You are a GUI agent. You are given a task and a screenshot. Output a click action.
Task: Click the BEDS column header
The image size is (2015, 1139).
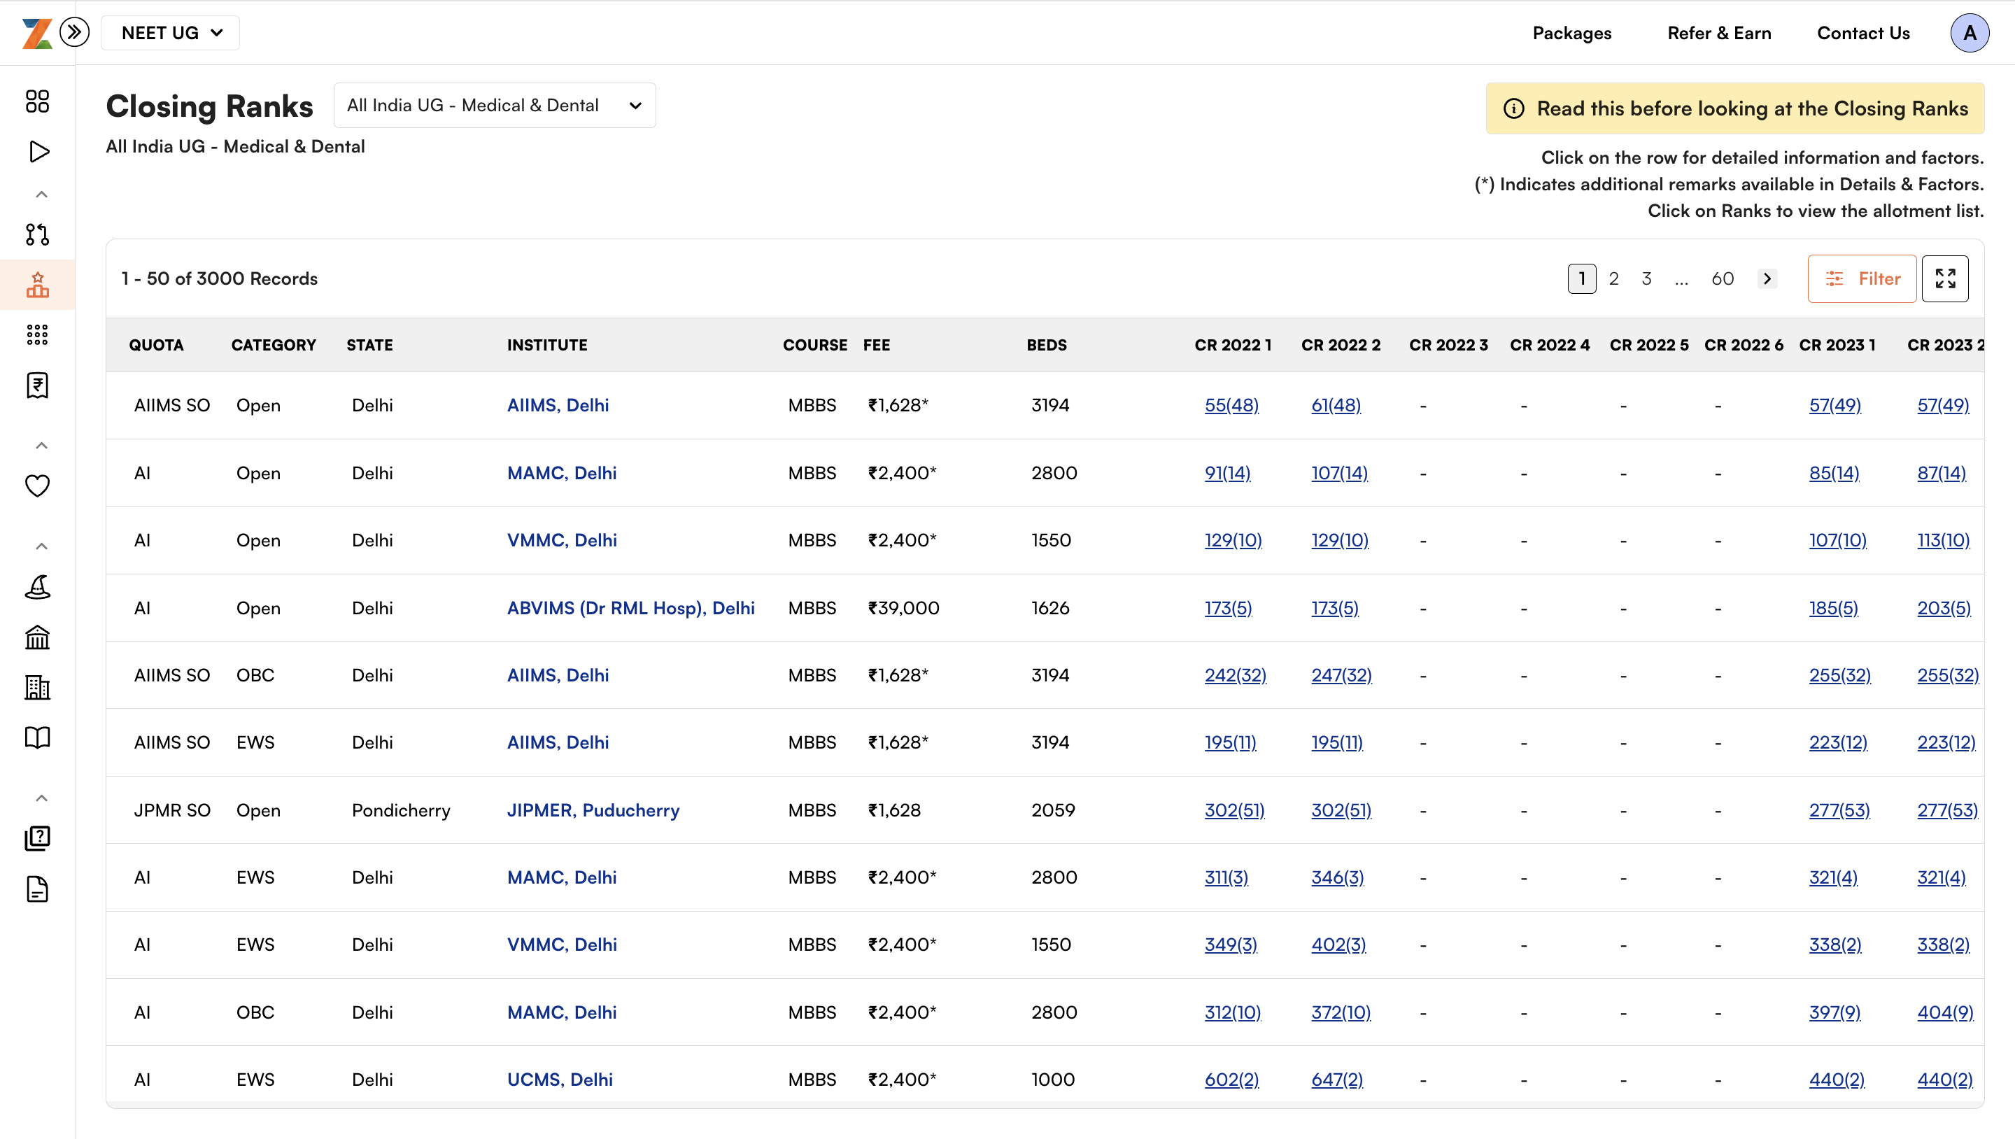coord(1047,345)
